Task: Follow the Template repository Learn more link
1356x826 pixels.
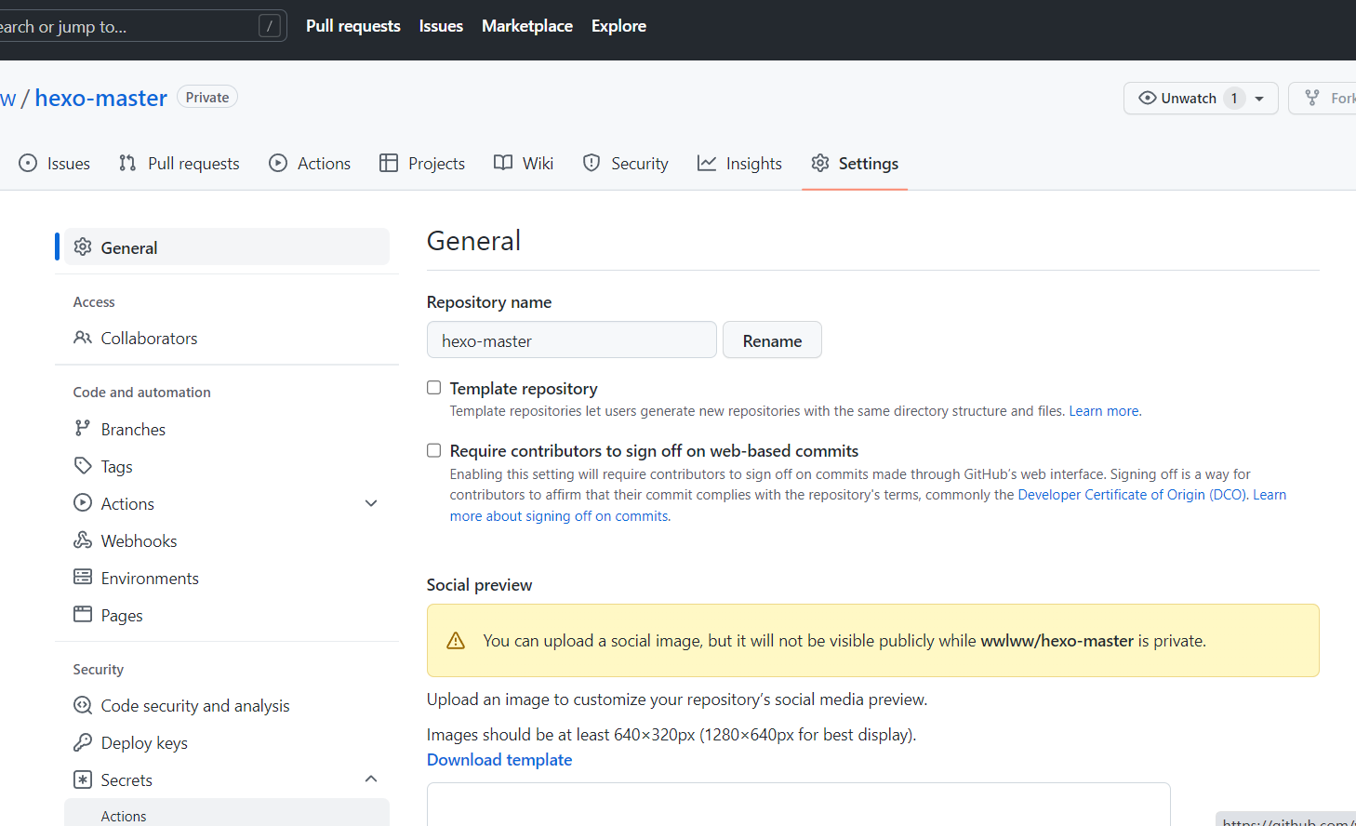Action: click(1104, 411)
